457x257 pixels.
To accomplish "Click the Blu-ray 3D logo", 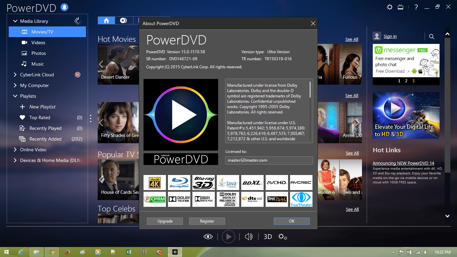I will click(x=203, y=182).
